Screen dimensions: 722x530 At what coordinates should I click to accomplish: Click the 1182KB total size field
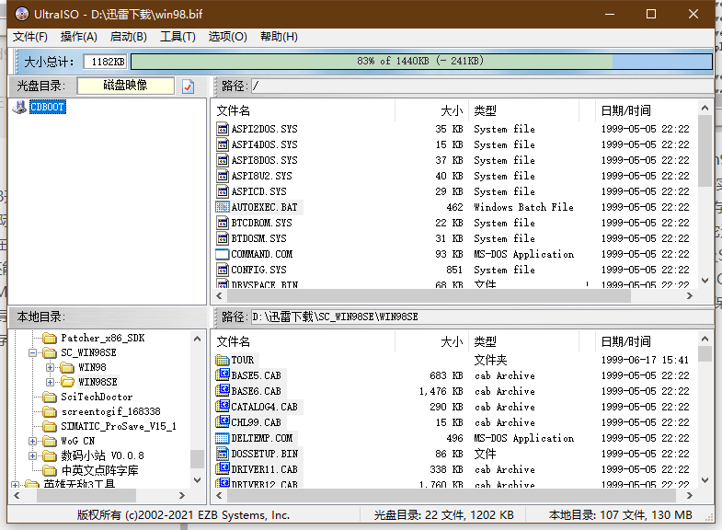point(105,62)
